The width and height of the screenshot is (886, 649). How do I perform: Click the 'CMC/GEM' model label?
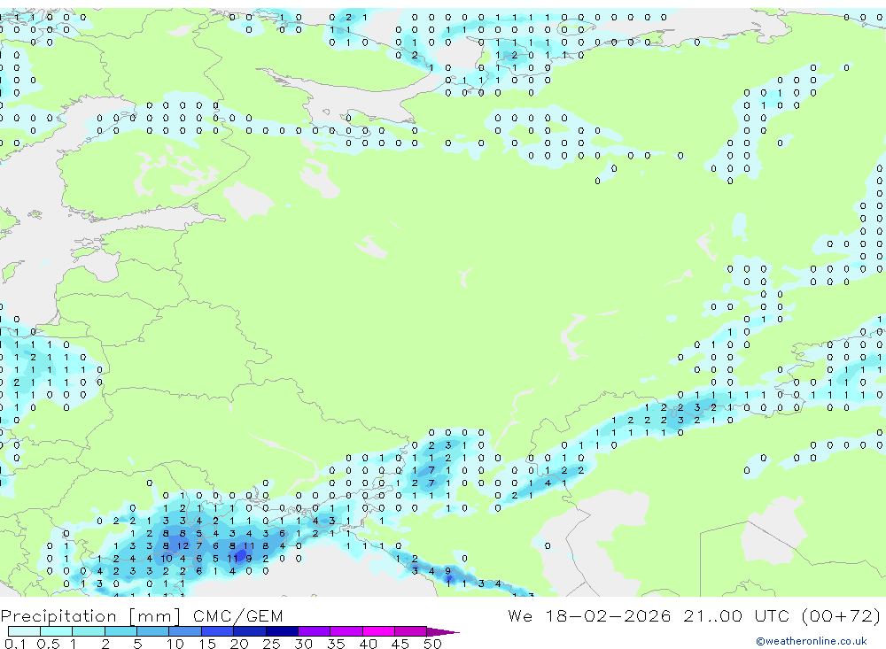tap(237, 616)
